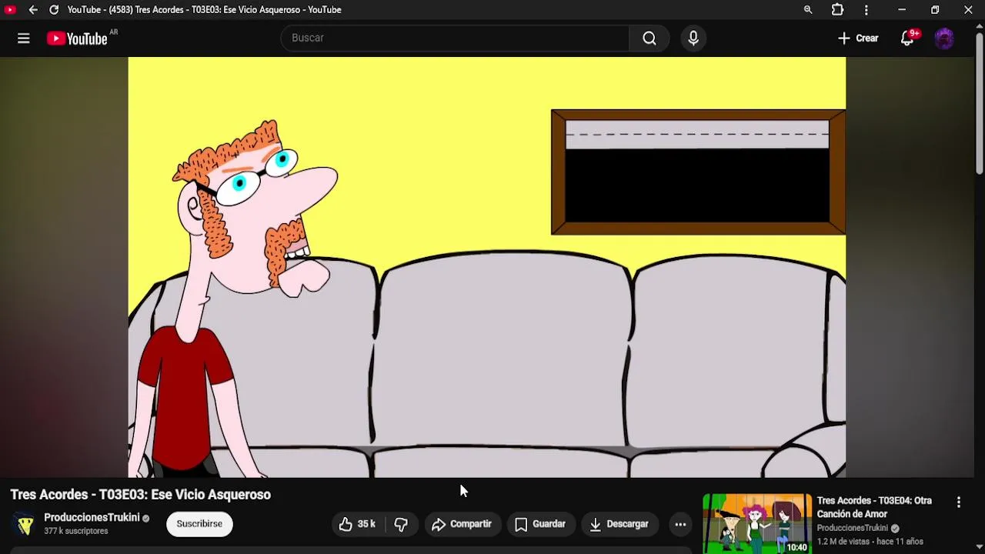Open the YouTube guide hamburger menu
The image size is (985, 554).
[x=24, y=38]
